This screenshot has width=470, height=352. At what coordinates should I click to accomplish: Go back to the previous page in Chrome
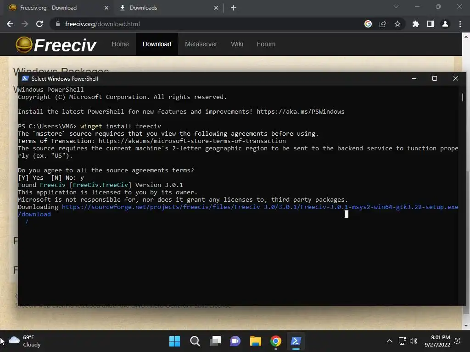[10, 24]
